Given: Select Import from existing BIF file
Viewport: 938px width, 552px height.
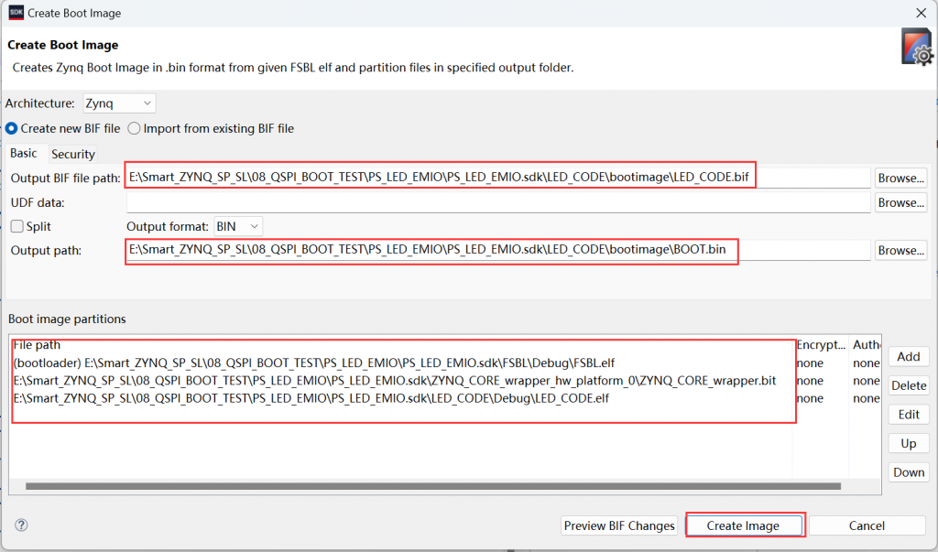Looking at the screenshot, I should 135,128.
